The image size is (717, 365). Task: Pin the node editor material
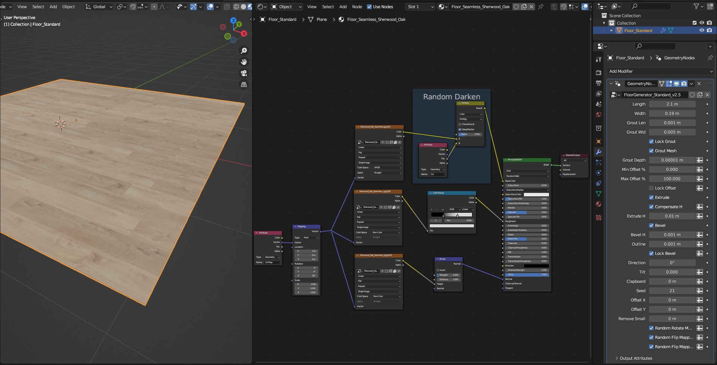click(541, 7)
